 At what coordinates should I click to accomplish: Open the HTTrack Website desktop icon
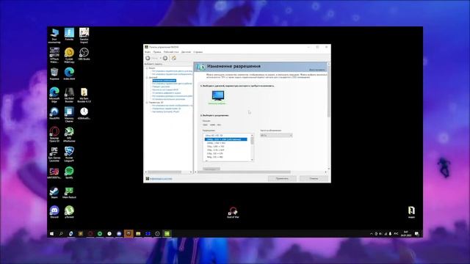pos(54,56)
